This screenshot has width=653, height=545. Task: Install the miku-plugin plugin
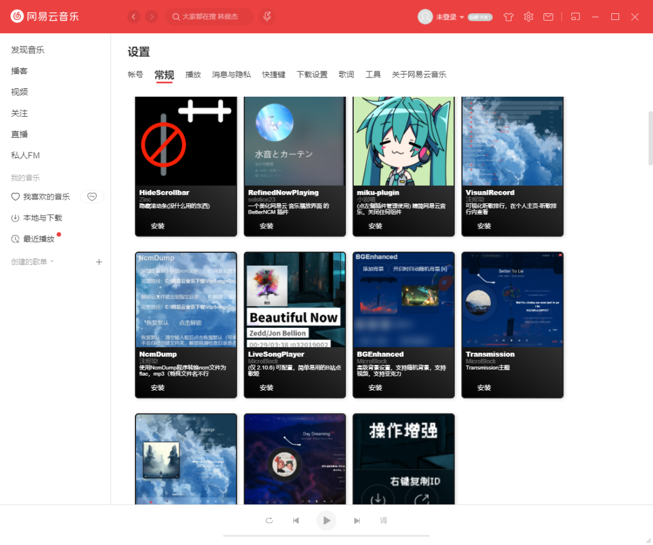coord(375,226)
